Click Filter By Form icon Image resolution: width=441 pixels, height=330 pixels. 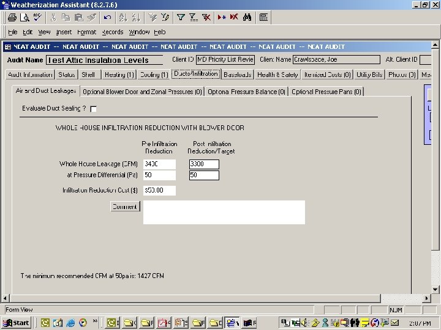coord(165,17)
